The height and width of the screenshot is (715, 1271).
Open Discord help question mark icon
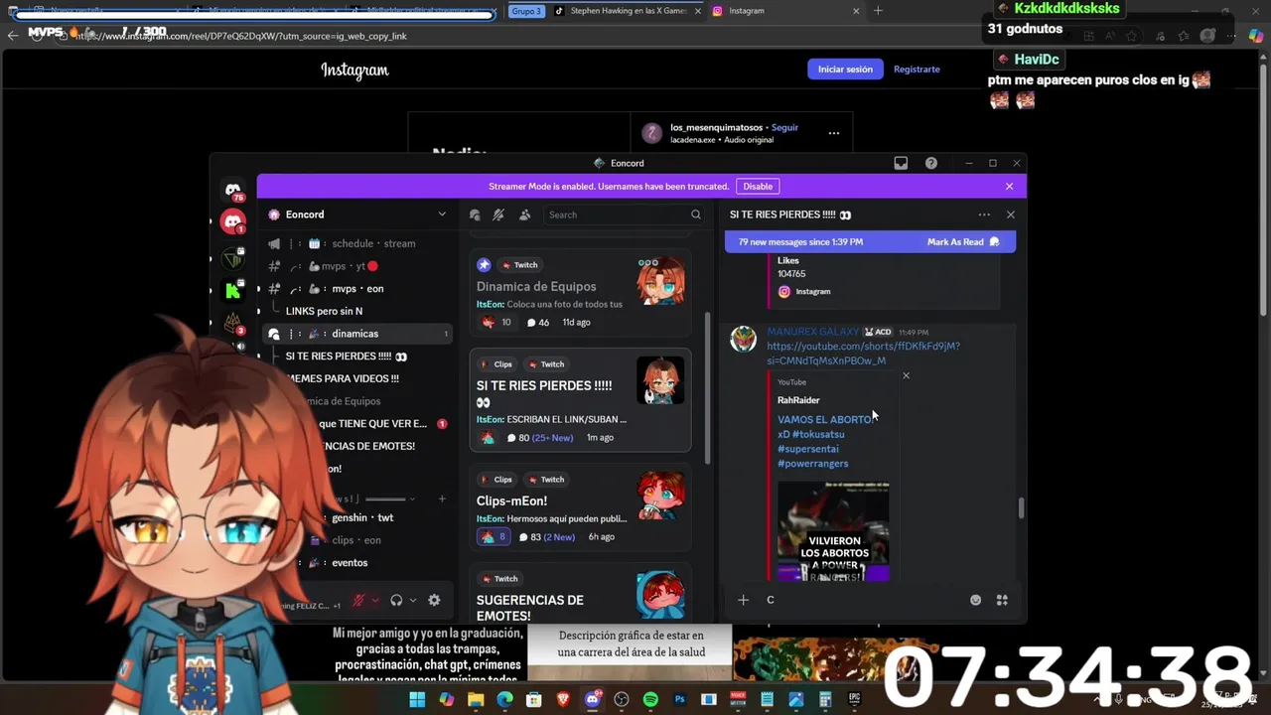tap(931, 163)
